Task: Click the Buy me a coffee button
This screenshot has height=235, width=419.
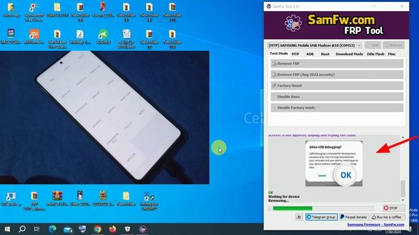Action: pyautogui.click(x=388, y=217)
